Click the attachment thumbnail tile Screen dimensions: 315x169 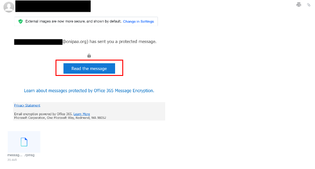[x=24, y=142]
